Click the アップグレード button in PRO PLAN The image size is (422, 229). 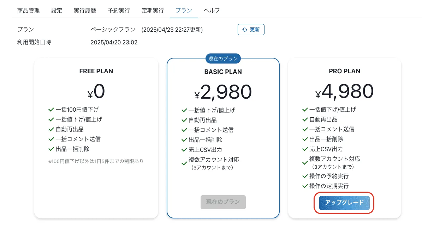pyautogui.click(x=344, y=203)
